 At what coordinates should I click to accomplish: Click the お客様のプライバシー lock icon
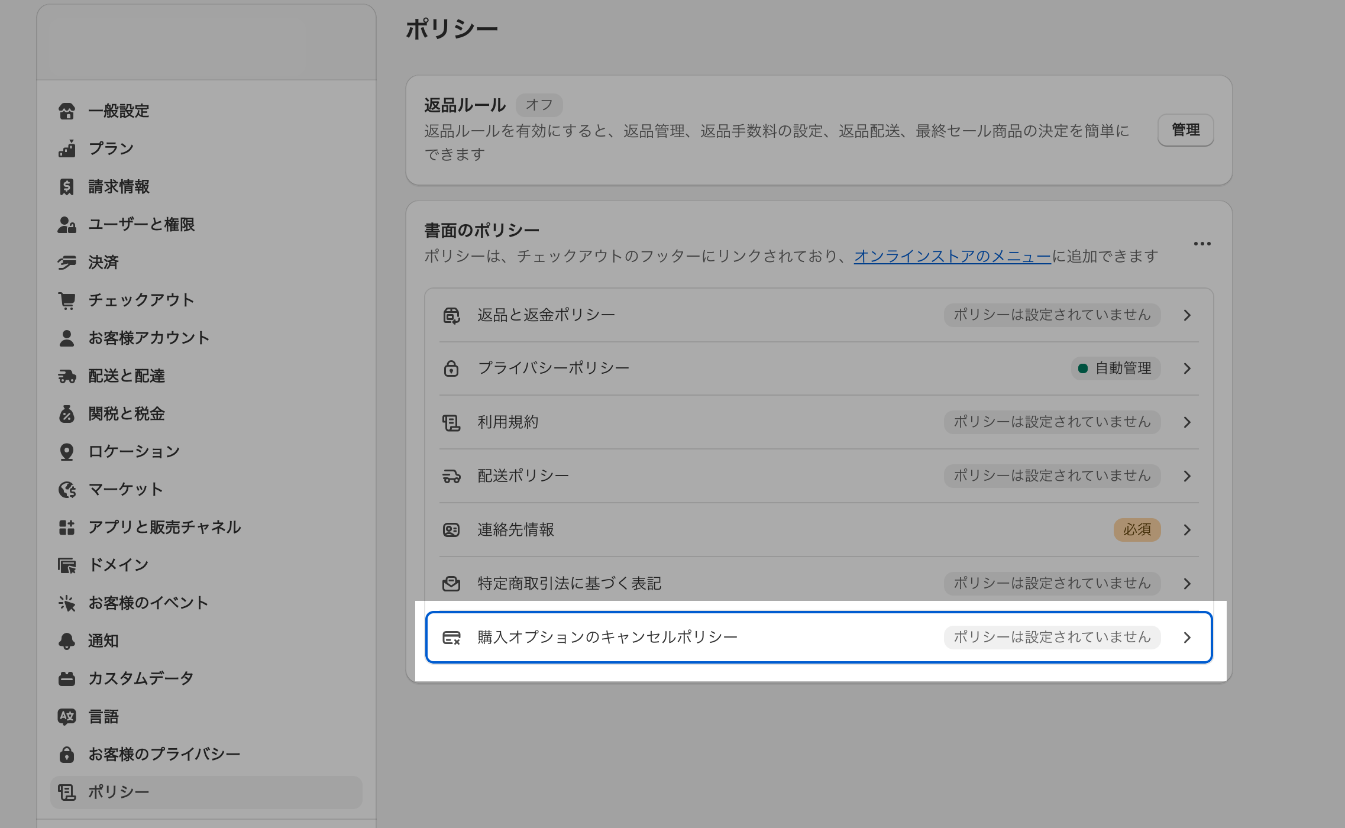click(67, 755)
